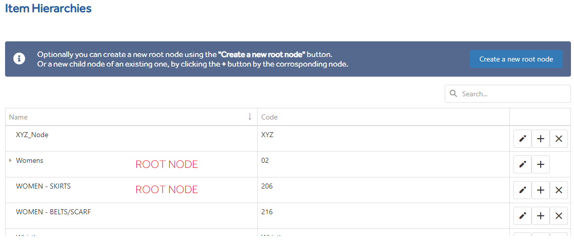Add child node to XYZ_Node
574x242 pixels.
click(x=541, y=139)
